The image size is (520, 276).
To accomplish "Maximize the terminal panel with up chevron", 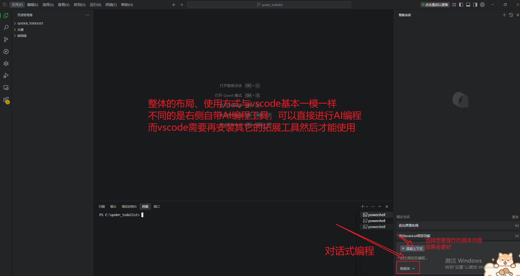I will 380,207.
